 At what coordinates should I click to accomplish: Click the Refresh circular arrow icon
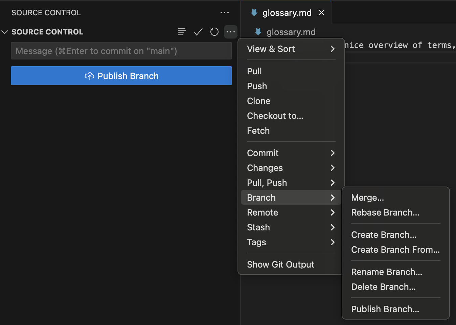(214, 32)
